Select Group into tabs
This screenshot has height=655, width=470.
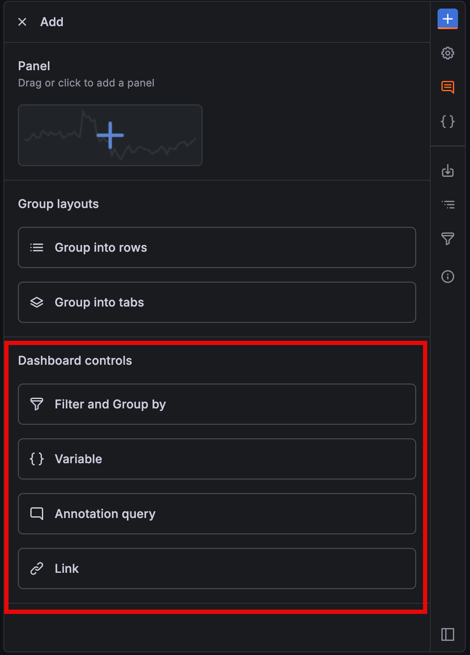click(217, 302)
